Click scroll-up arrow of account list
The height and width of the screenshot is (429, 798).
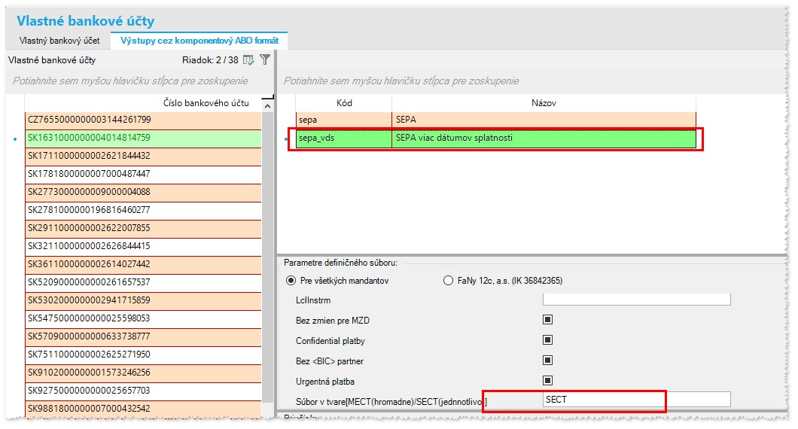point(268,106)
